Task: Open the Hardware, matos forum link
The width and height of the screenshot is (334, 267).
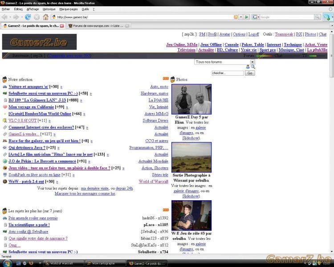Action: (155, 93)
